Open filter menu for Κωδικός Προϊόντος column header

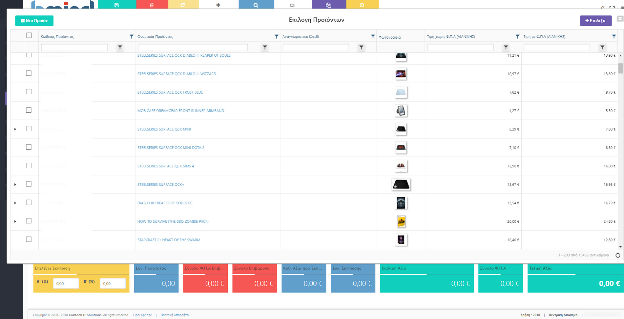click(131, 36)
